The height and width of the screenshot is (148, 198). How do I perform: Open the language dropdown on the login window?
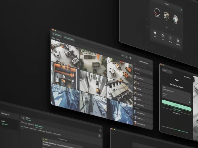click(167, 71)
